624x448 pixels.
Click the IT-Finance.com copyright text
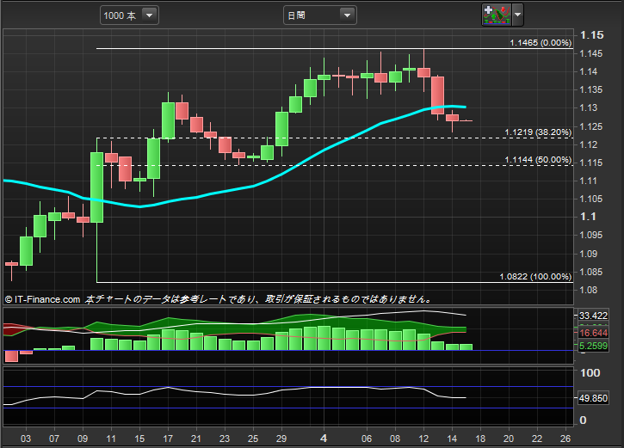pyautogui.click(x=42, y=299)
